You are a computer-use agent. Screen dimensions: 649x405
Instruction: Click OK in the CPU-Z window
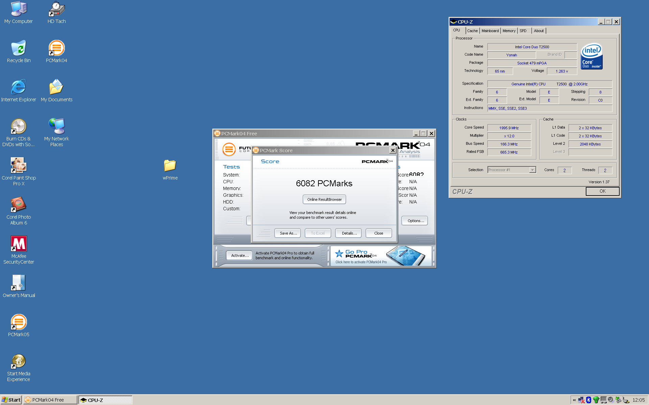tap(602, 191)
